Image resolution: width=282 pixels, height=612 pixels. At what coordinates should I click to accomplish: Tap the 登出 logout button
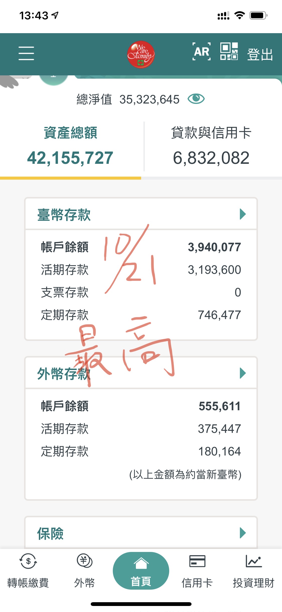(260, 54)
